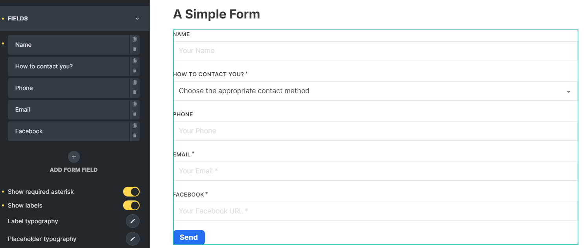This screenshot has width=584, height=248.
Task: Select the Phone field item in sidebar
Action: pyautogui.click(x=68, y=88)
